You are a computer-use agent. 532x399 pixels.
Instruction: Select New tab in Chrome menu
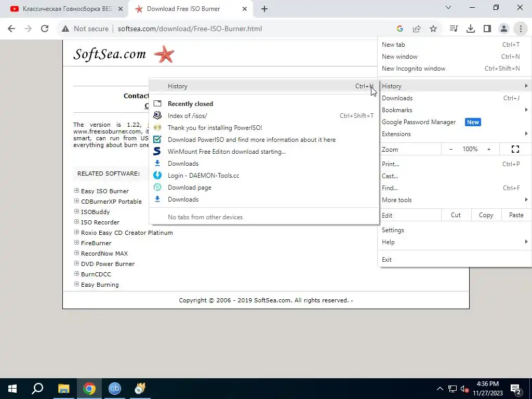455,45
